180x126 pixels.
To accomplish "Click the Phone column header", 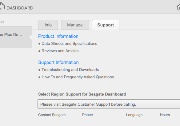I will point(87,115).
